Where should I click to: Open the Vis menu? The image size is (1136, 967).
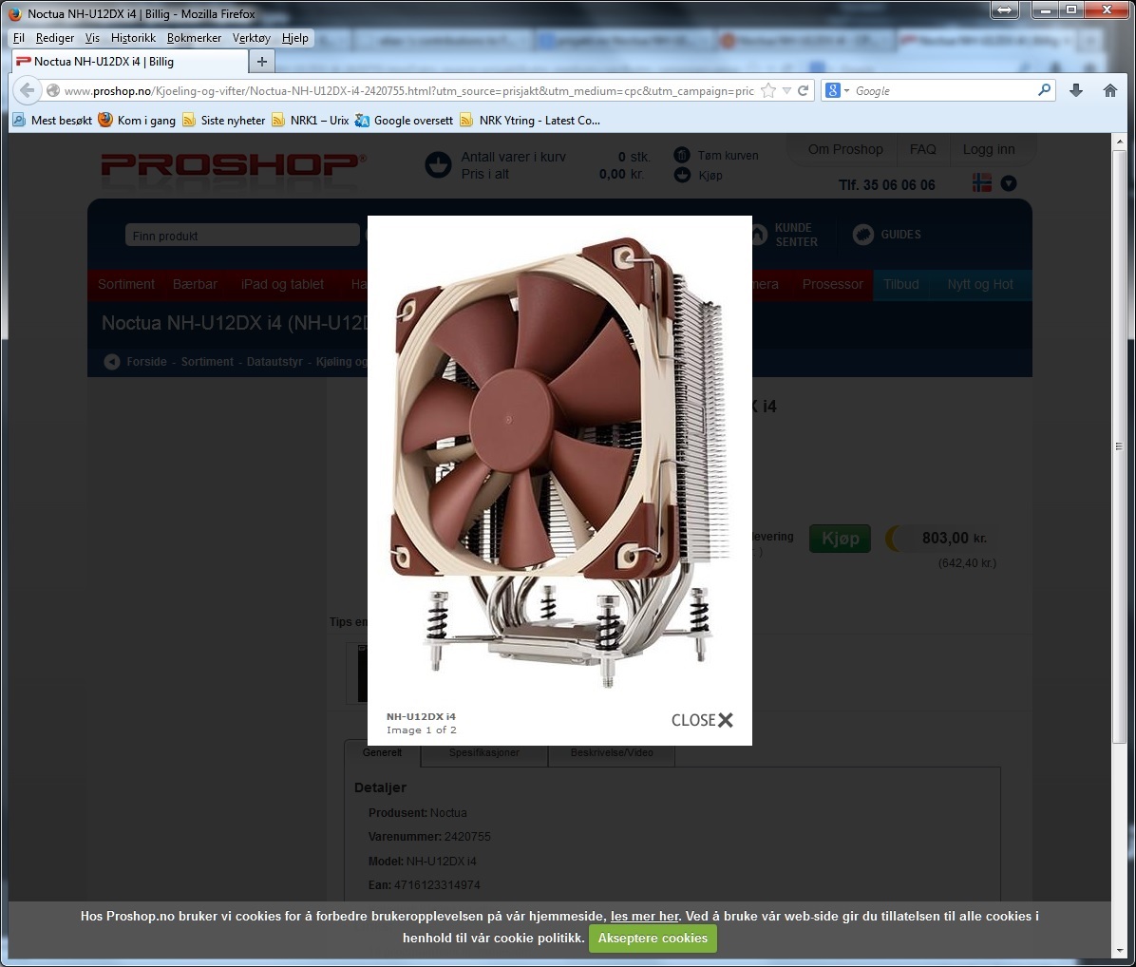tap(92, 38)
